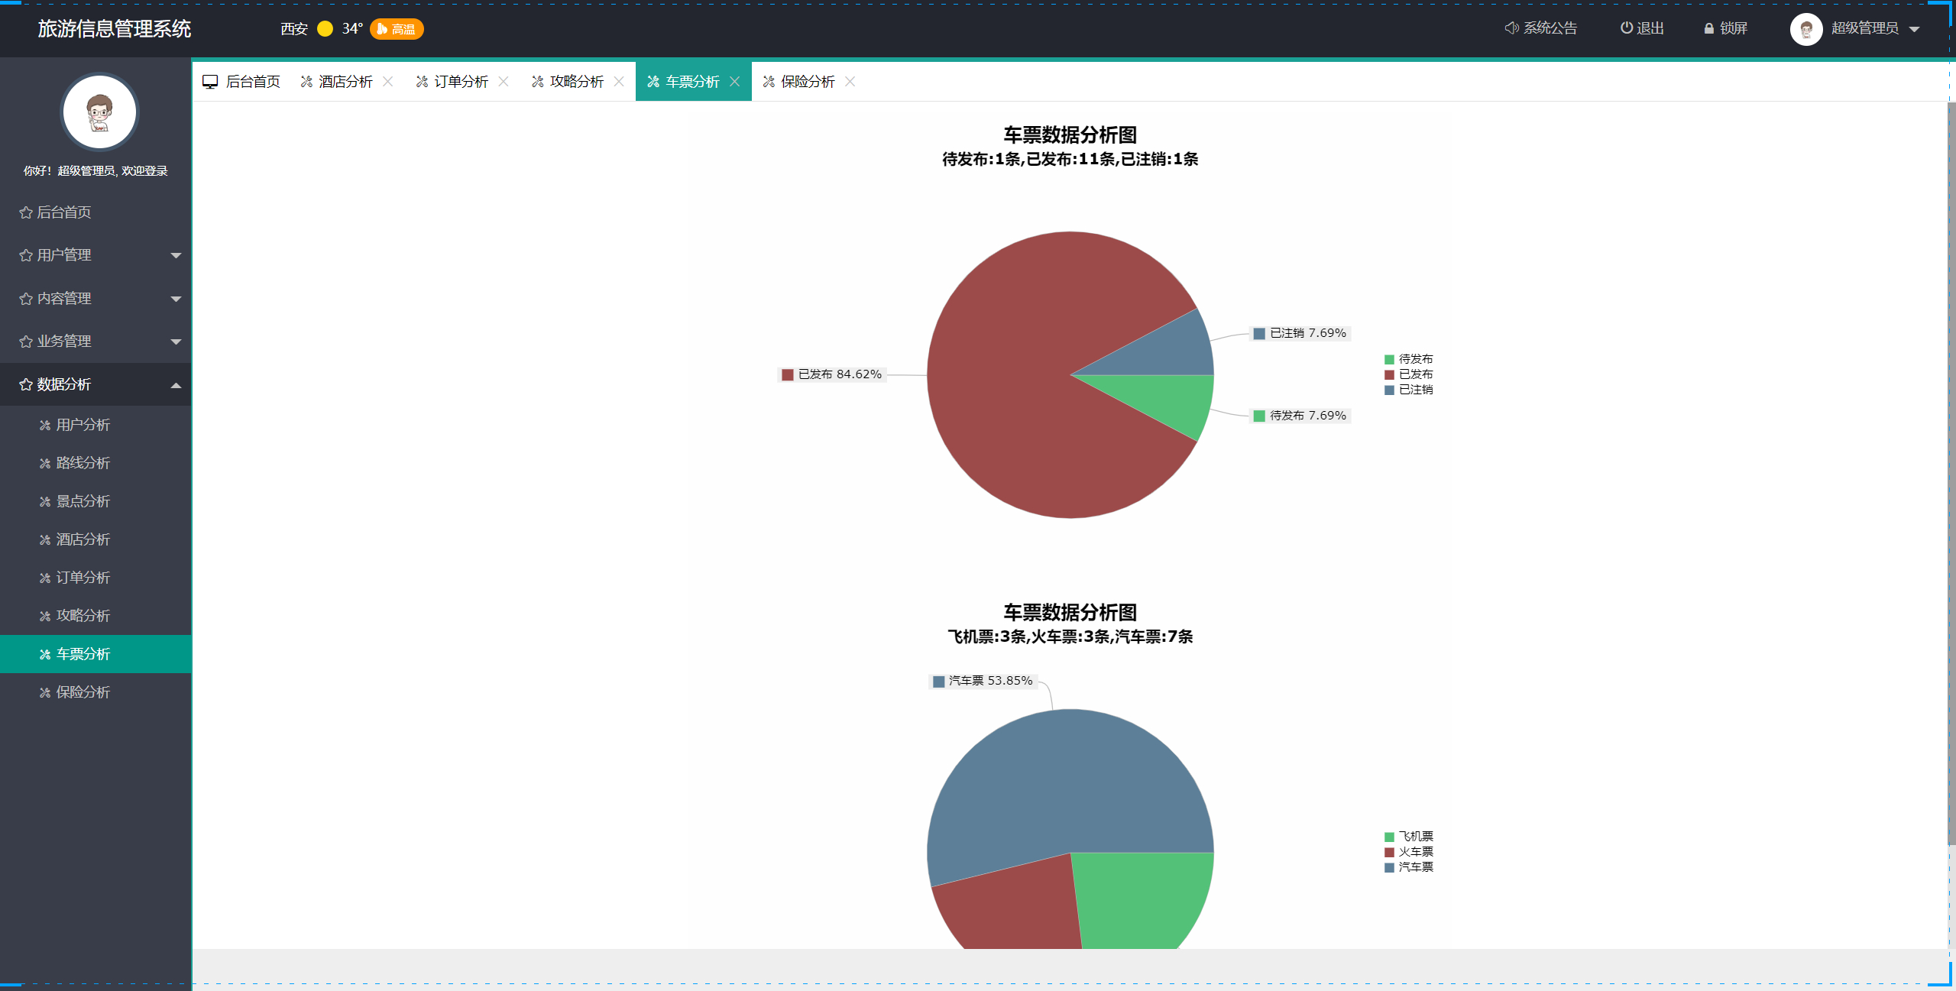Screen dimensions: 1956x991
Task: Click the 锁屏 lock icon
Action: tap(1709, 29)
